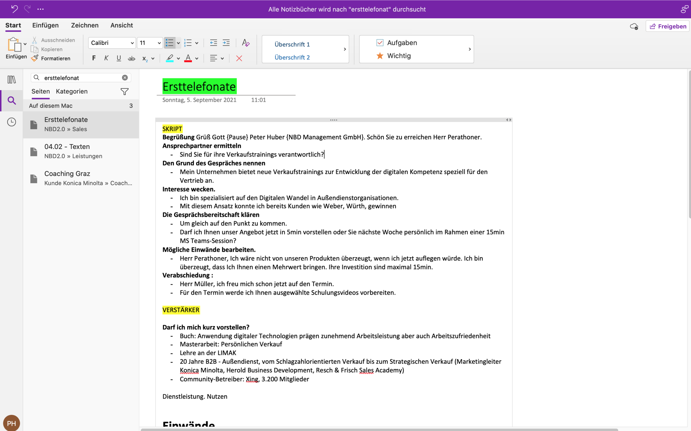Toggle underline formatting
This screenshot has height=431, width=691.
(118, 58)
